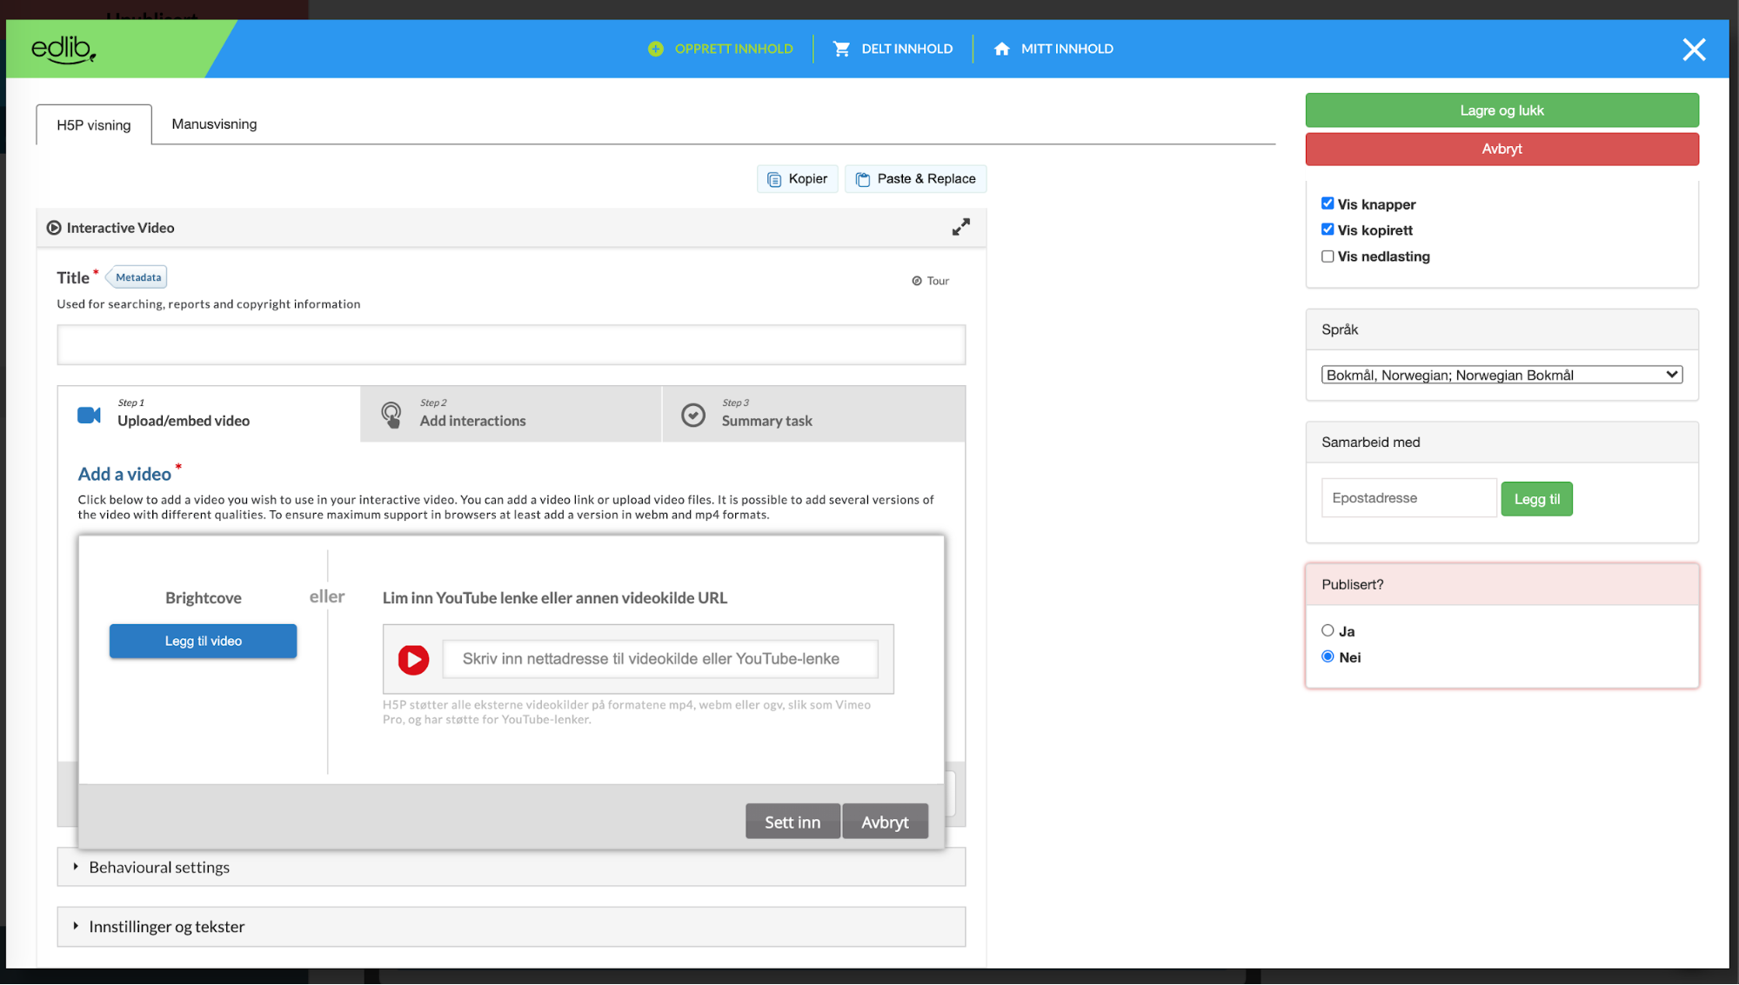1739x985 pixels.
Task: Select Step 1 Upload/embed video tab
Action: [x=209, y=414]
